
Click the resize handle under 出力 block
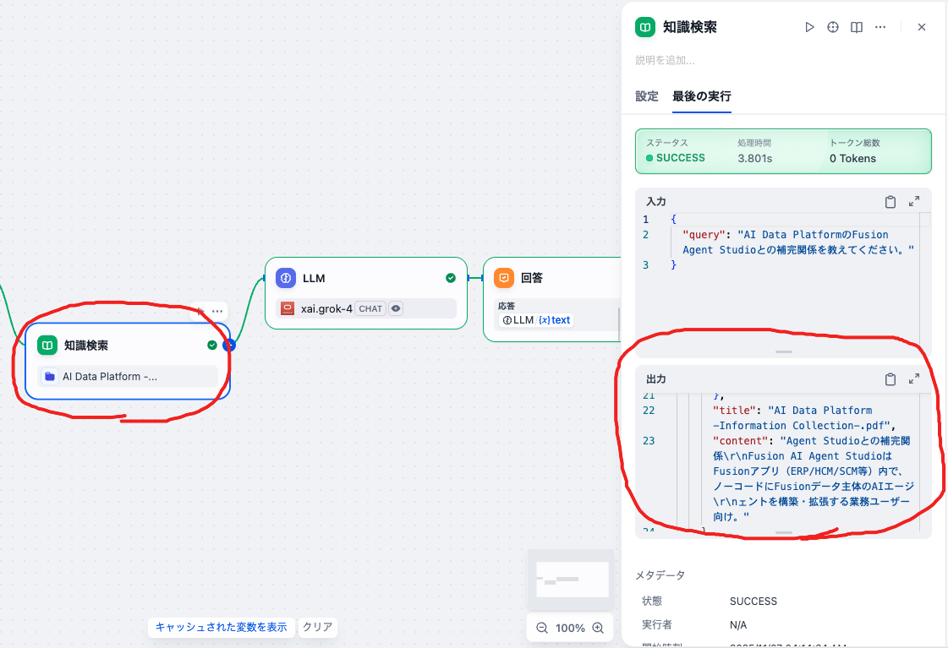click(784, 532)
